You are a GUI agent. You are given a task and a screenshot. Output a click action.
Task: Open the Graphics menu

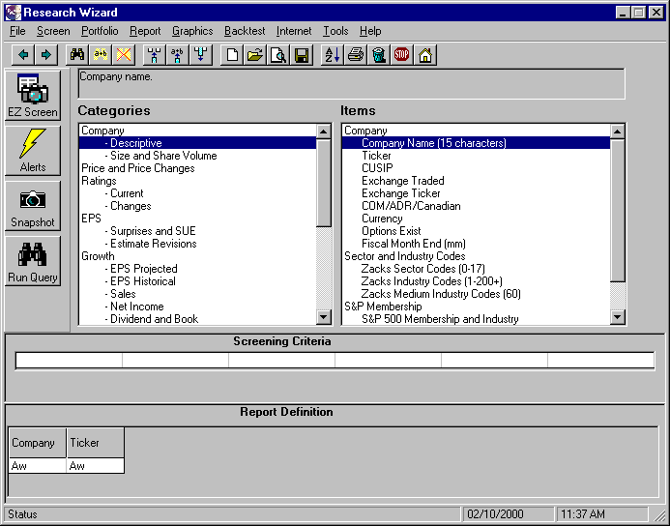point(192,31)
